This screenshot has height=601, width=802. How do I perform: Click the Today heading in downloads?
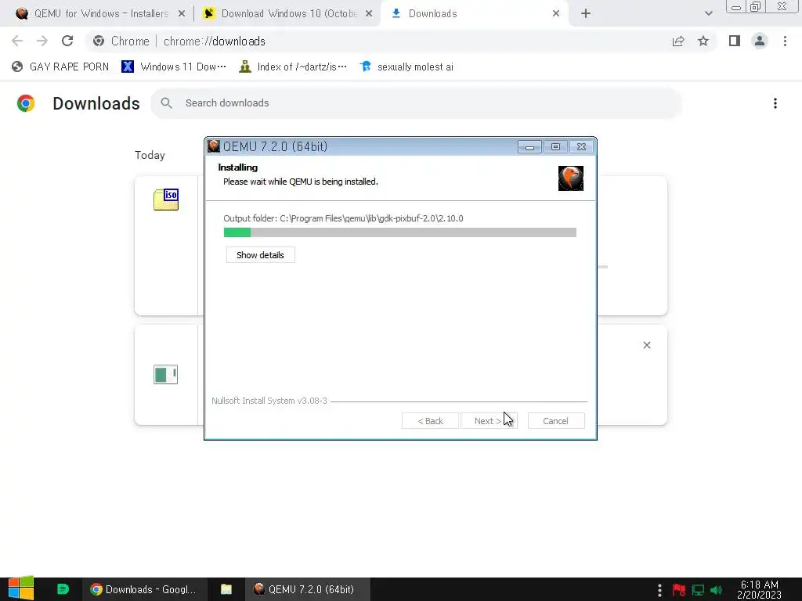tap(150, 156)
